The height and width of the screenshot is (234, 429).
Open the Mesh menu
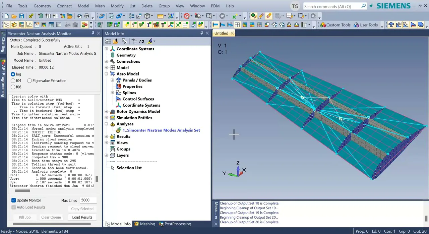pyautogui.click(x=100, y=6)
